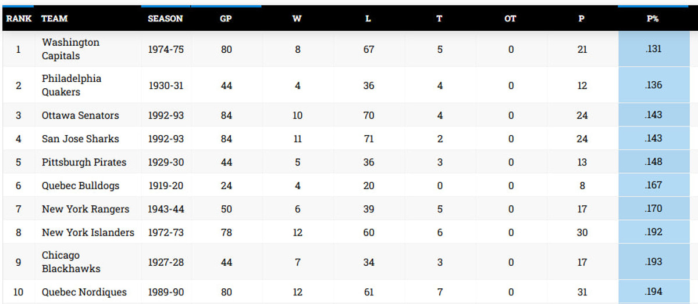Screen dimensions: 698x304
Task: Select Philadelphia Quakers team name
Action: tap(71, 85)
